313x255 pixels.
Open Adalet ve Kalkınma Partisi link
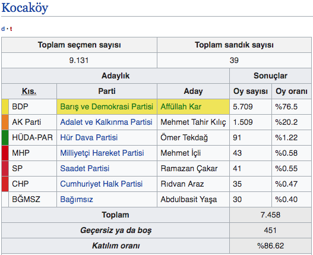[x=106, y=122]
